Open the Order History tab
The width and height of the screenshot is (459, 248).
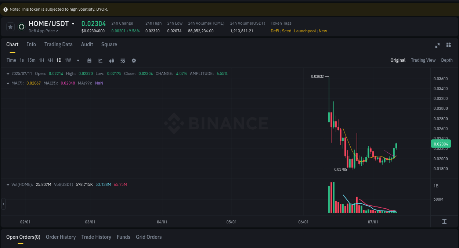pyautogui.click(x=61, y=237)
